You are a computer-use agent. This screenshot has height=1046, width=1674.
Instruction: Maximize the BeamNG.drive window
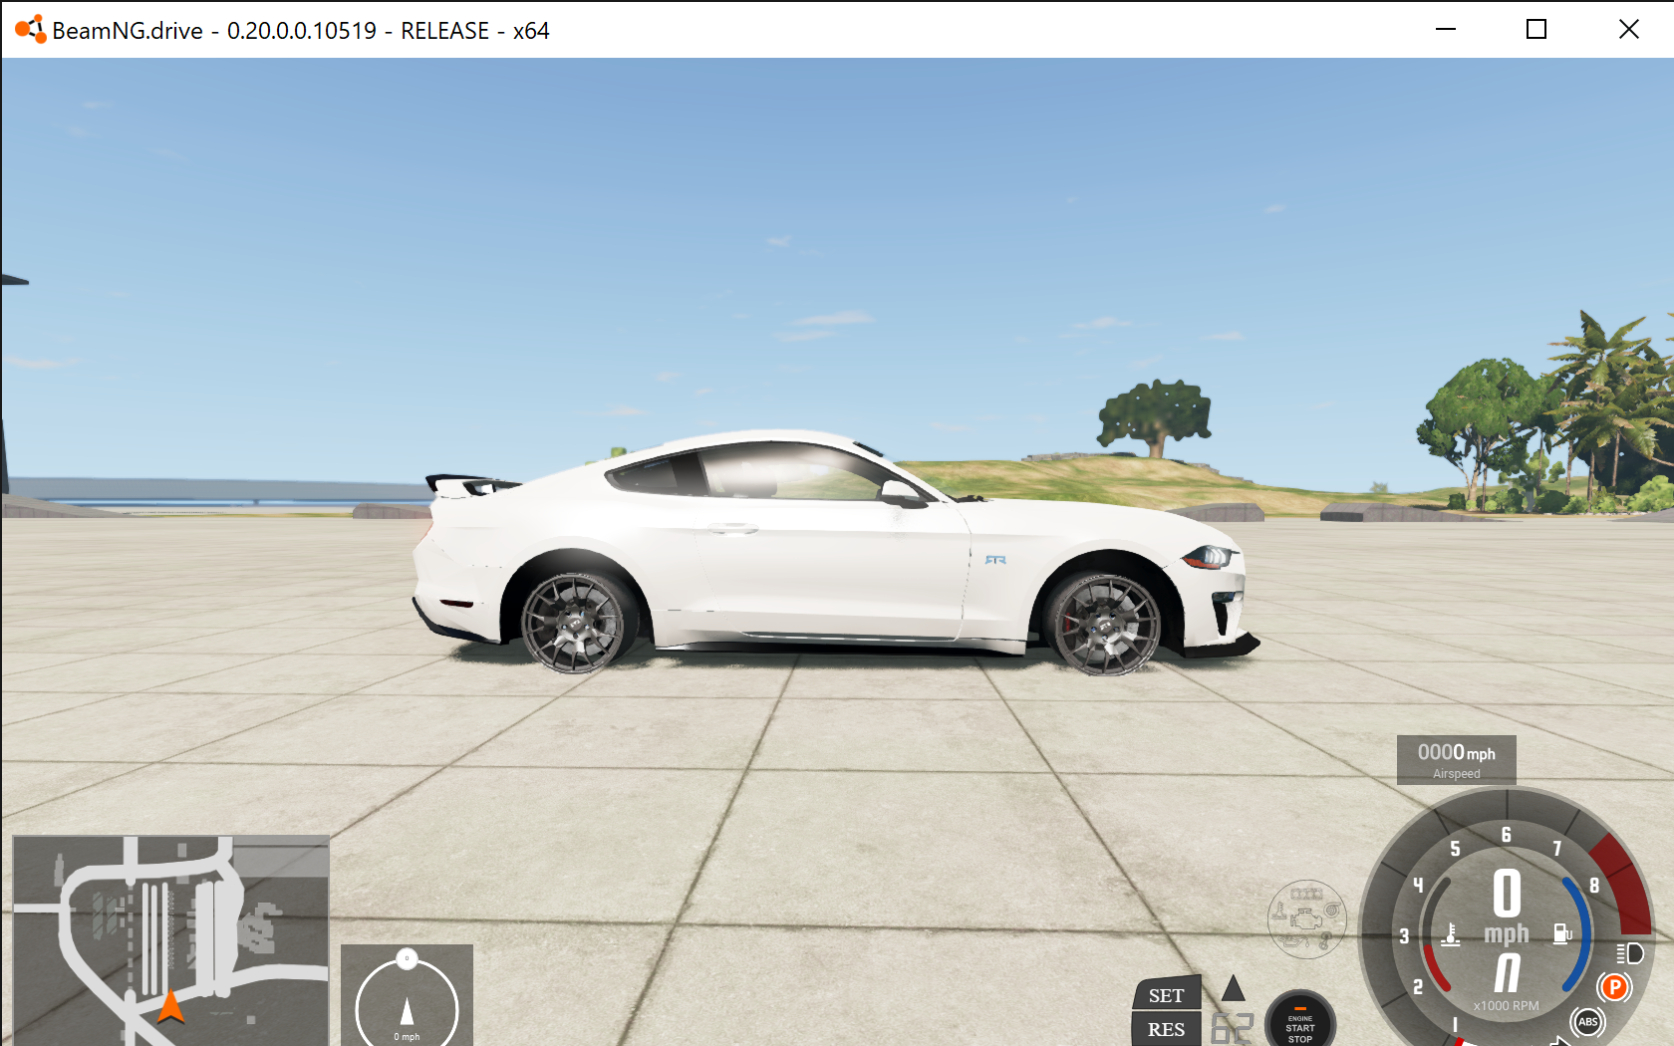point(1536,30)
